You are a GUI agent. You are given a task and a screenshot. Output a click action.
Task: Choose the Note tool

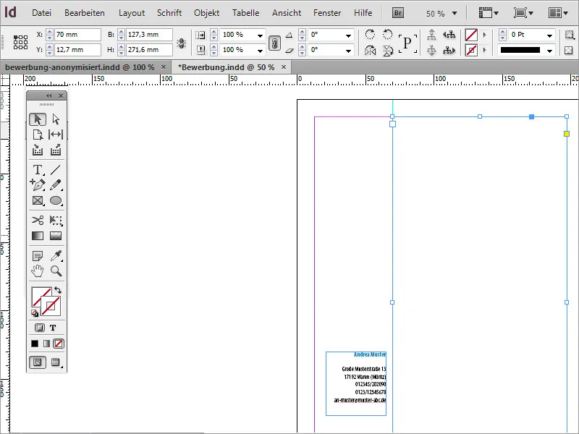coord(38,255)
